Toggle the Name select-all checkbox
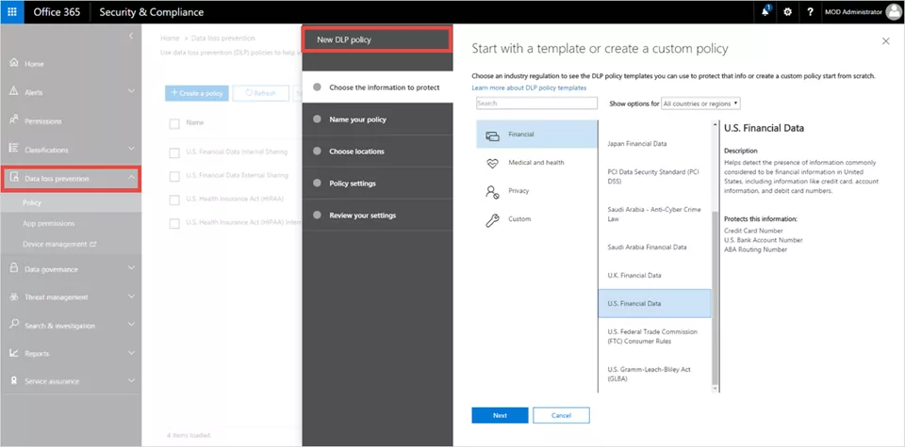 pyautogui.click(x=174, y=123)
